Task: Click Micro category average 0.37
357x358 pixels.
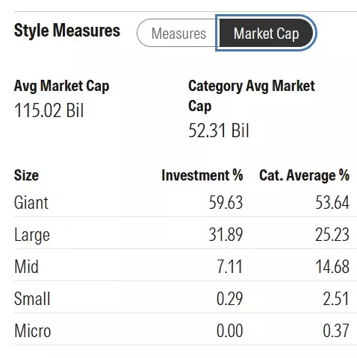Action: tap(336, 330)
